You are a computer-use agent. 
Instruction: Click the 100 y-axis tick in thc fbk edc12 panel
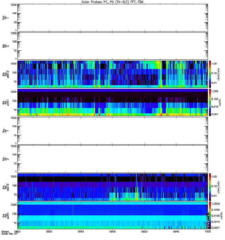[14, 186]
